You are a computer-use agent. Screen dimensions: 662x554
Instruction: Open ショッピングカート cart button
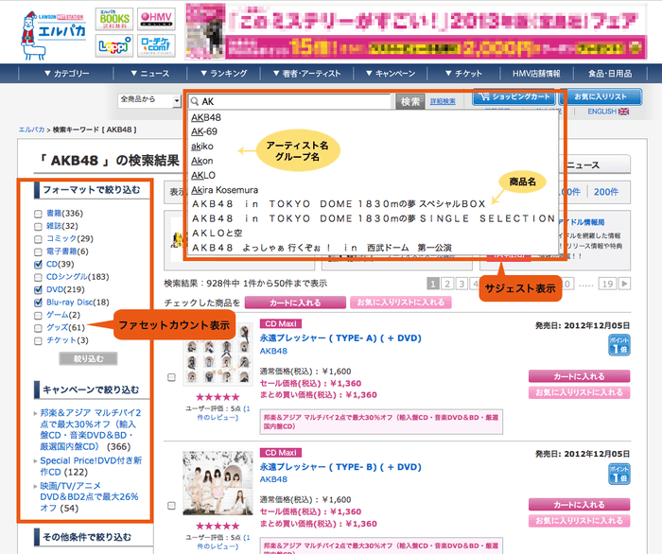pyautogui.click(x=514, y=96)
